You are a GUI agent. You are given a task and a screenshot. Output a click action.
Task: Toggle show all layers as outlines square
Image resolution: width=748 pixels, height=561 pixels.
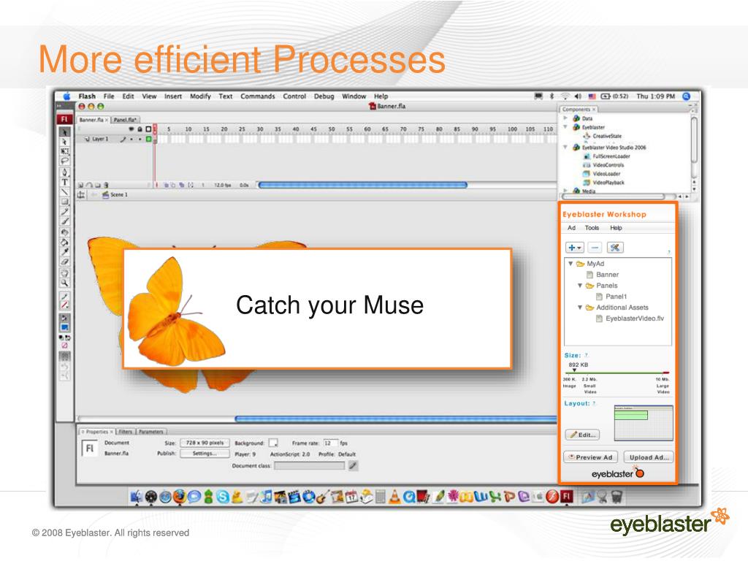pos(148,129)
